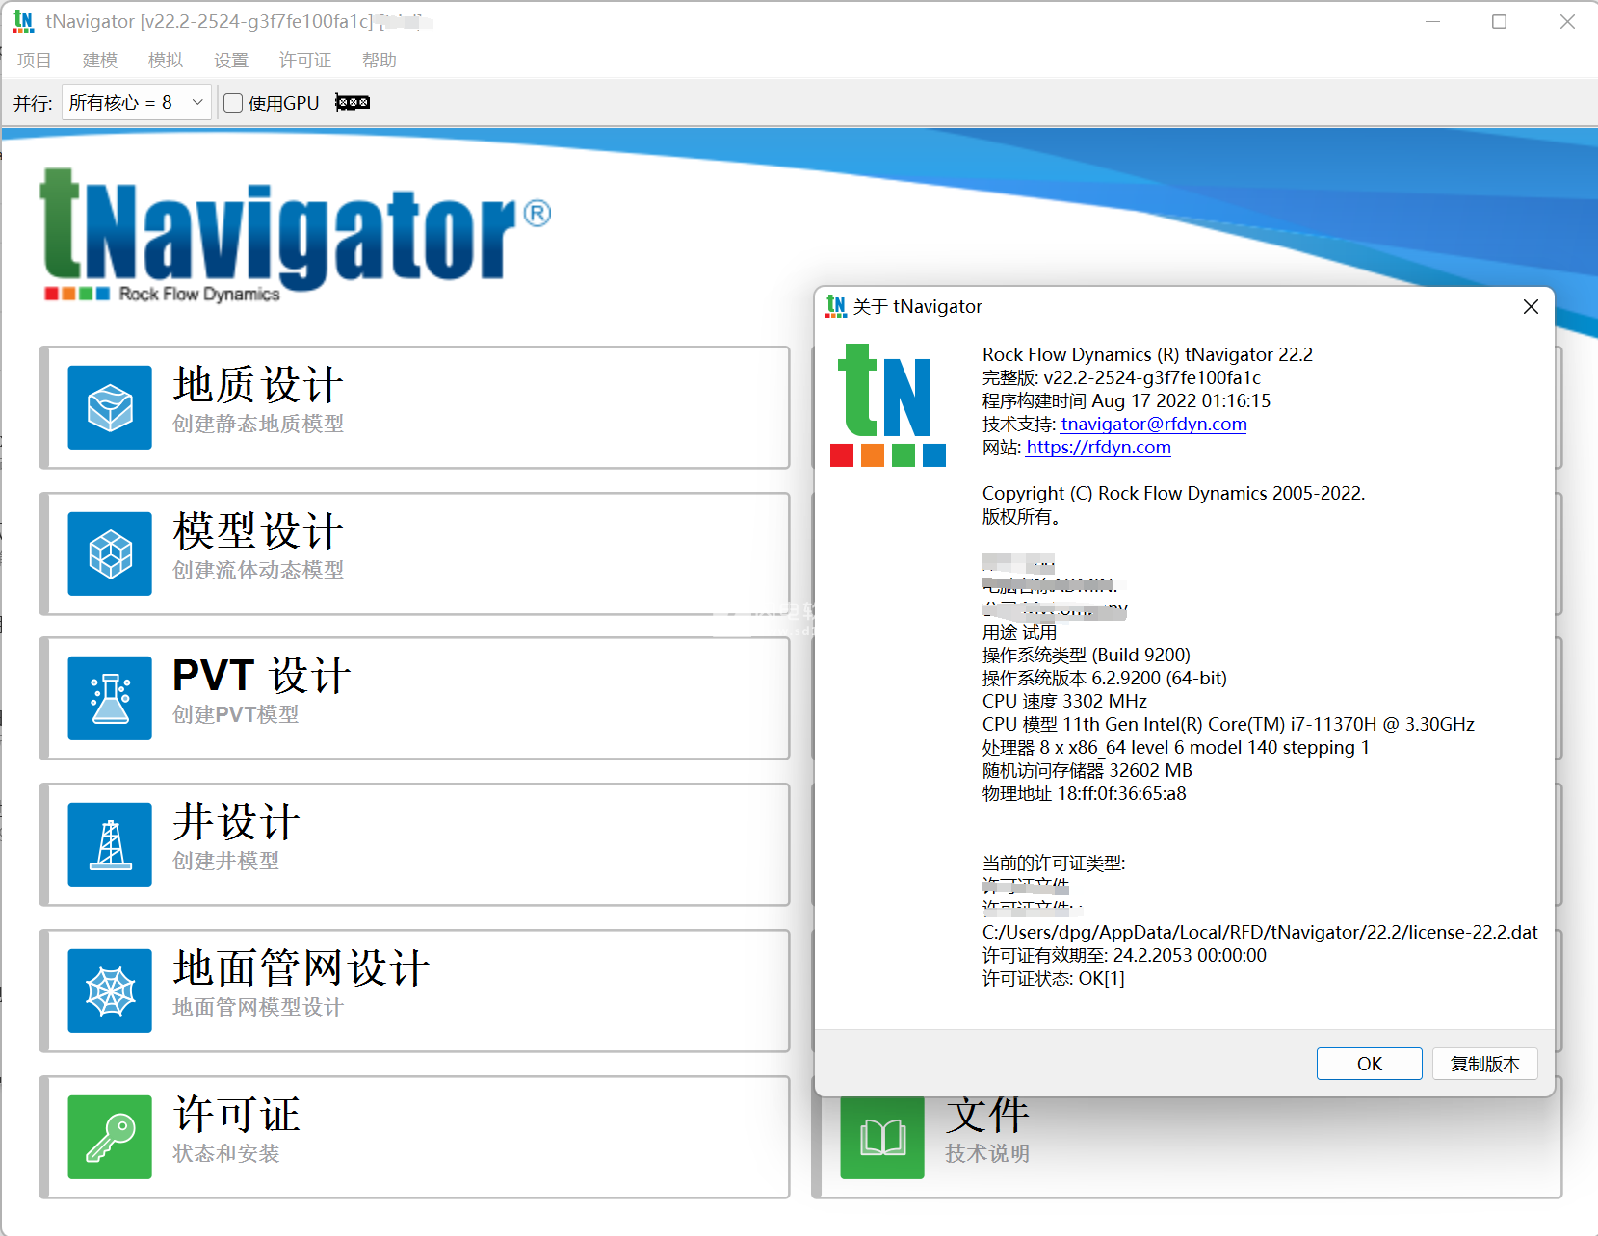The width and height of the screenshot is (1598, 1236).
Task: Select the 模型设计 dynamic model icon
Action: pos(109,554)
